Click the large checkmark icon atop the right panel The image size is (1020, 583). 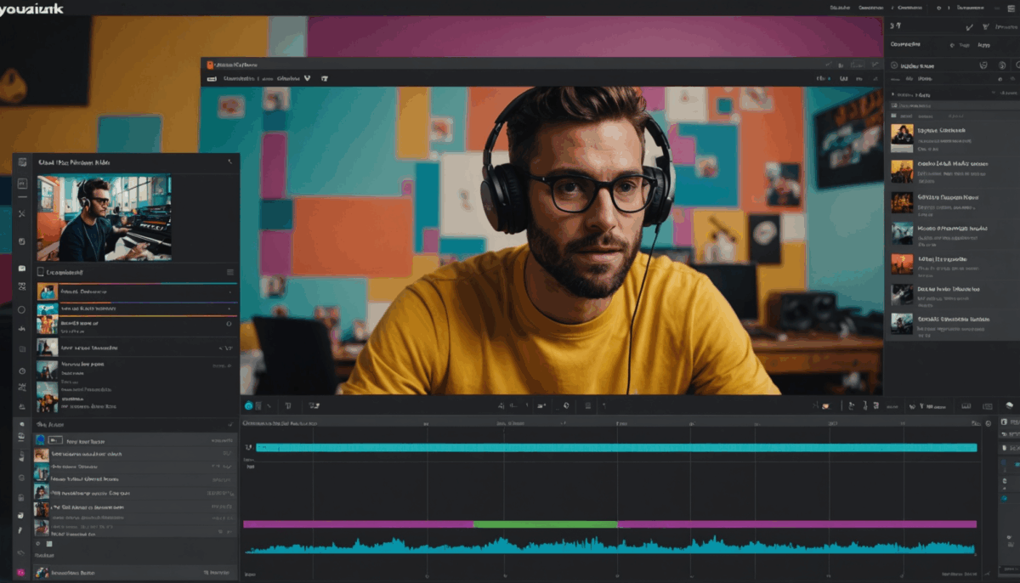click(970, 27)
